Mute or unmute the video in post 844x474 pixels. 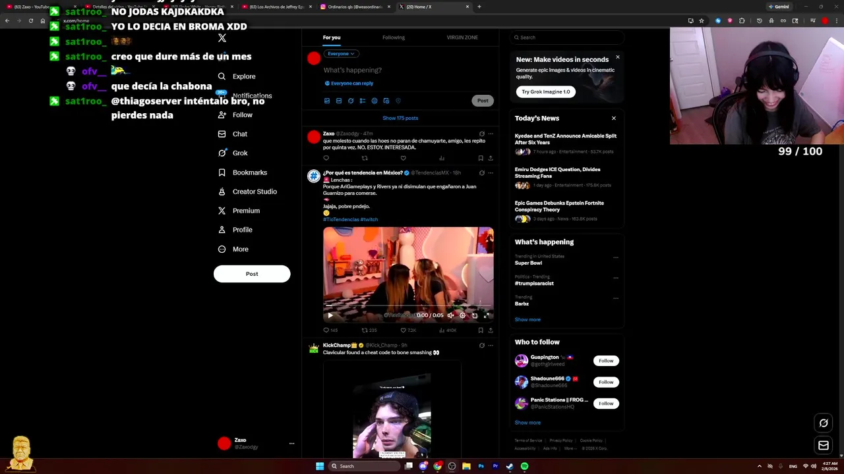[x=450, y=315]
